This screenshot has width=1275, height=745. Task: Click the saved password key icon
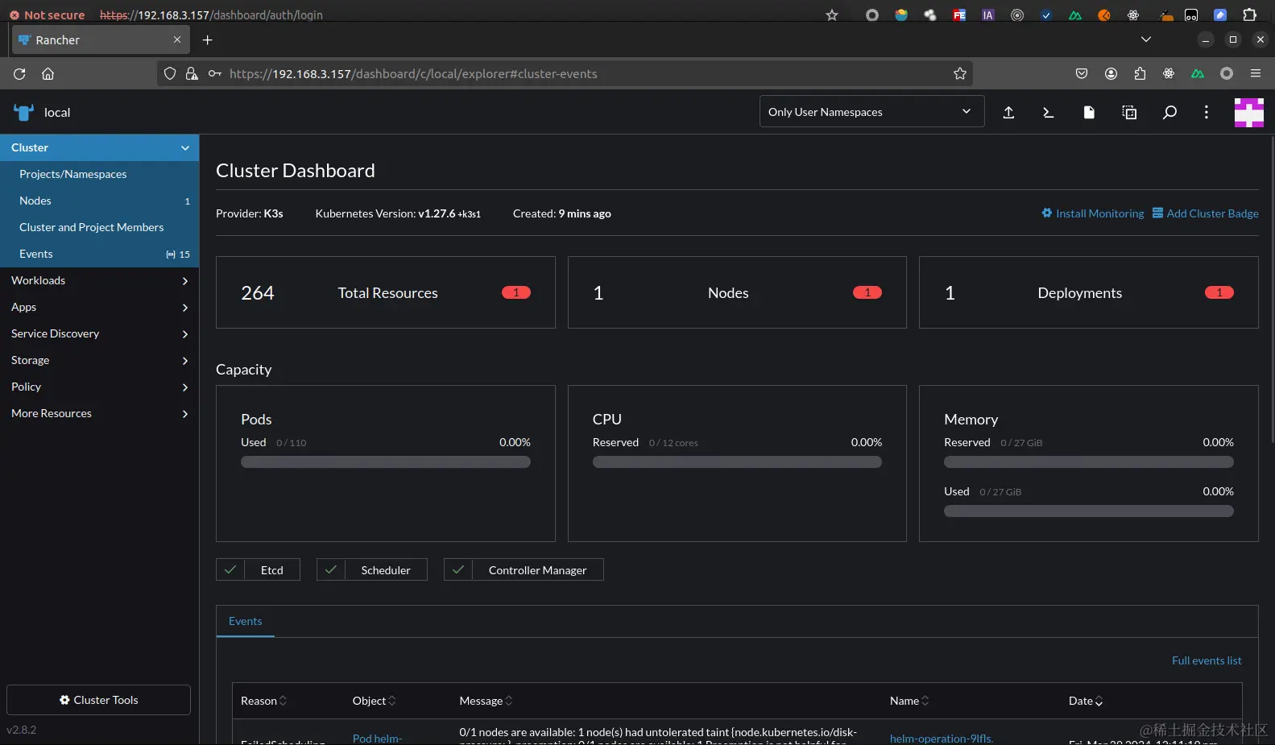point(215,73)
